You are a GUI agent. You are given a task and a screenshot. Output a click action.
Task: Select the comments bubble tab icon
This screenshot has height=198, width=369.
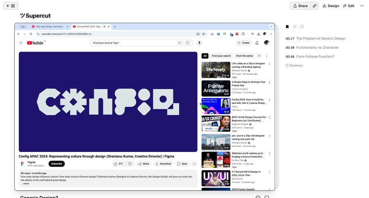click(x=302, y=27)
